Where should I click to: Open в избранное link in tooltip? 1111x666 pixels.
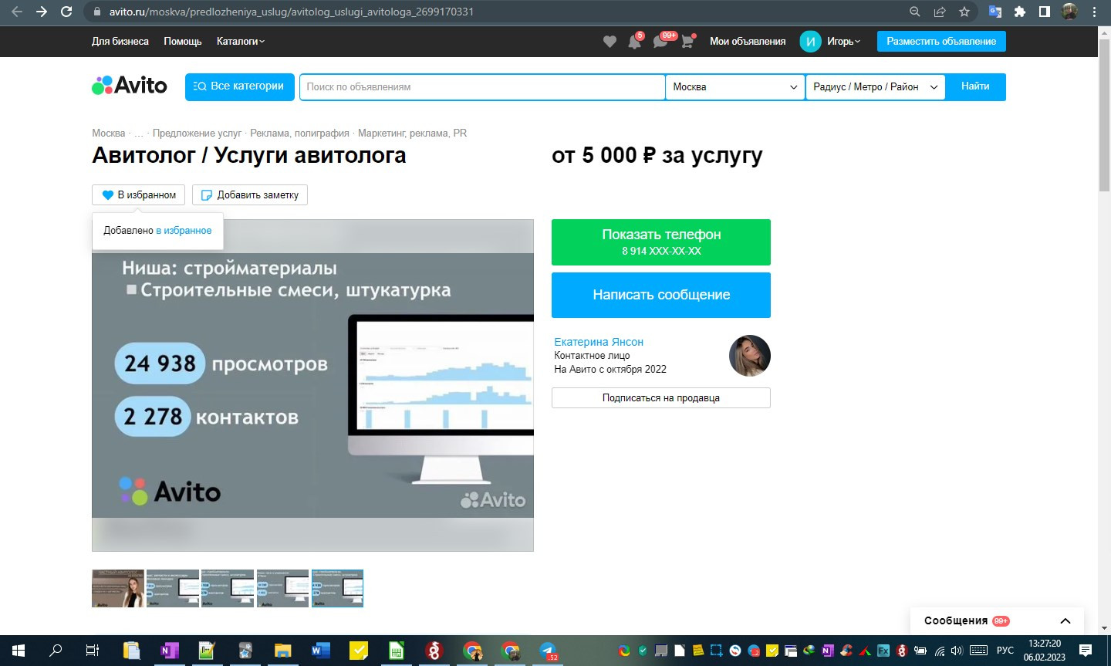[x=184, y=231]
